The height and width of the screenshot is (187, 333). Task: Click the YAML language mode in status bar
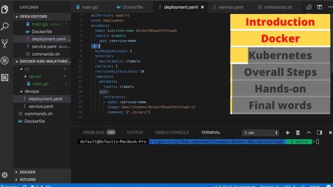click(x=315, y=186)
